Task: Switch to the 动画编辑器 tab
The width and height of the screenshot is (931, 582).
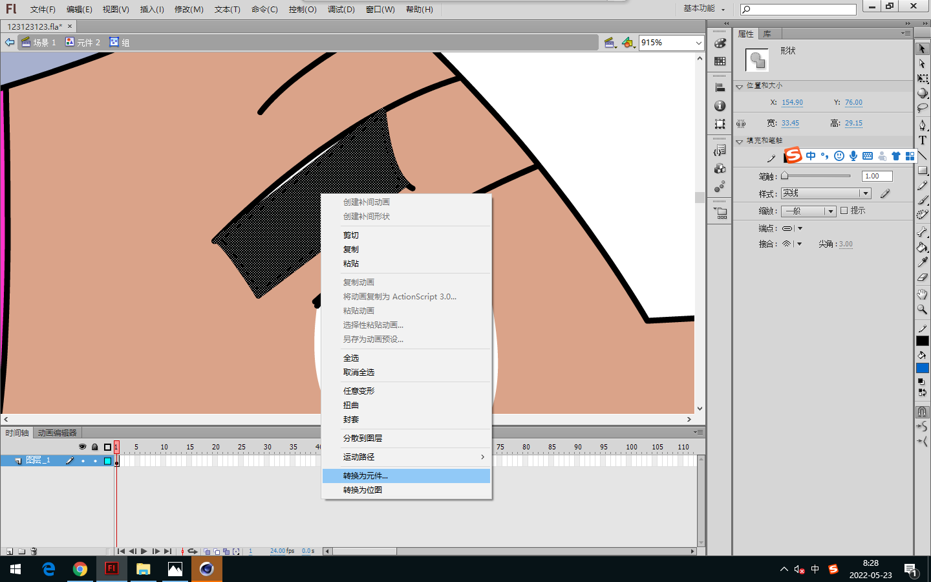Action: click(58, 433)
